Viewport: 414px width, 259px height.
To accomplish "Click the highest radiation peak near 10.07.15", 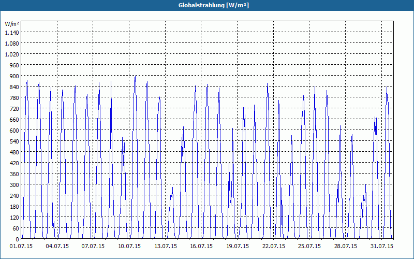I will coord(135,76).
